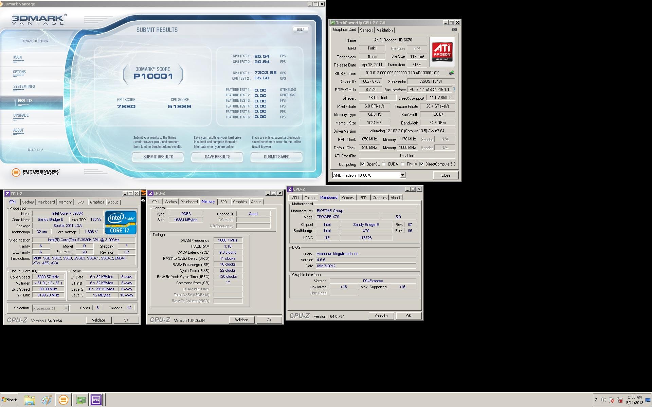
Task: Click the 3DMark Vantage logo
Action: click(39, 20)
